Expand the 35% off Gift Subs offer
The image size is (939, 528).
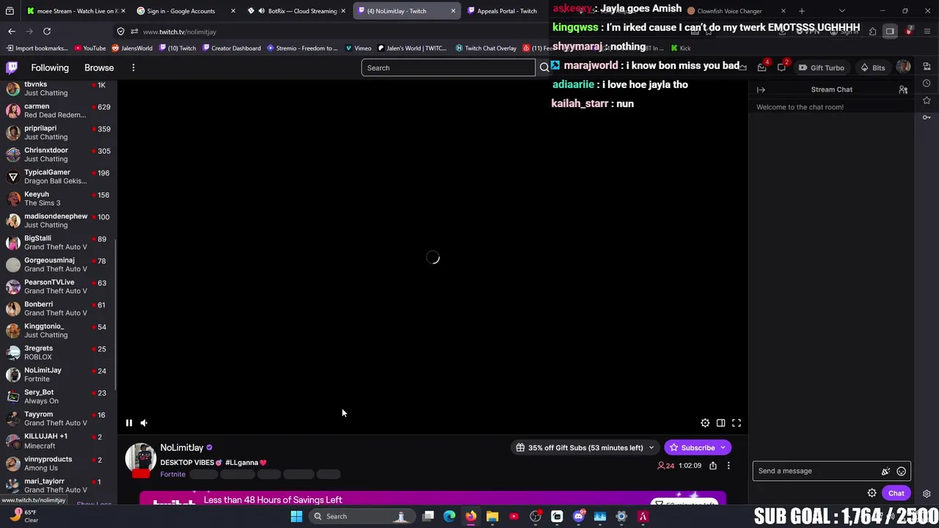click(584, 447)
